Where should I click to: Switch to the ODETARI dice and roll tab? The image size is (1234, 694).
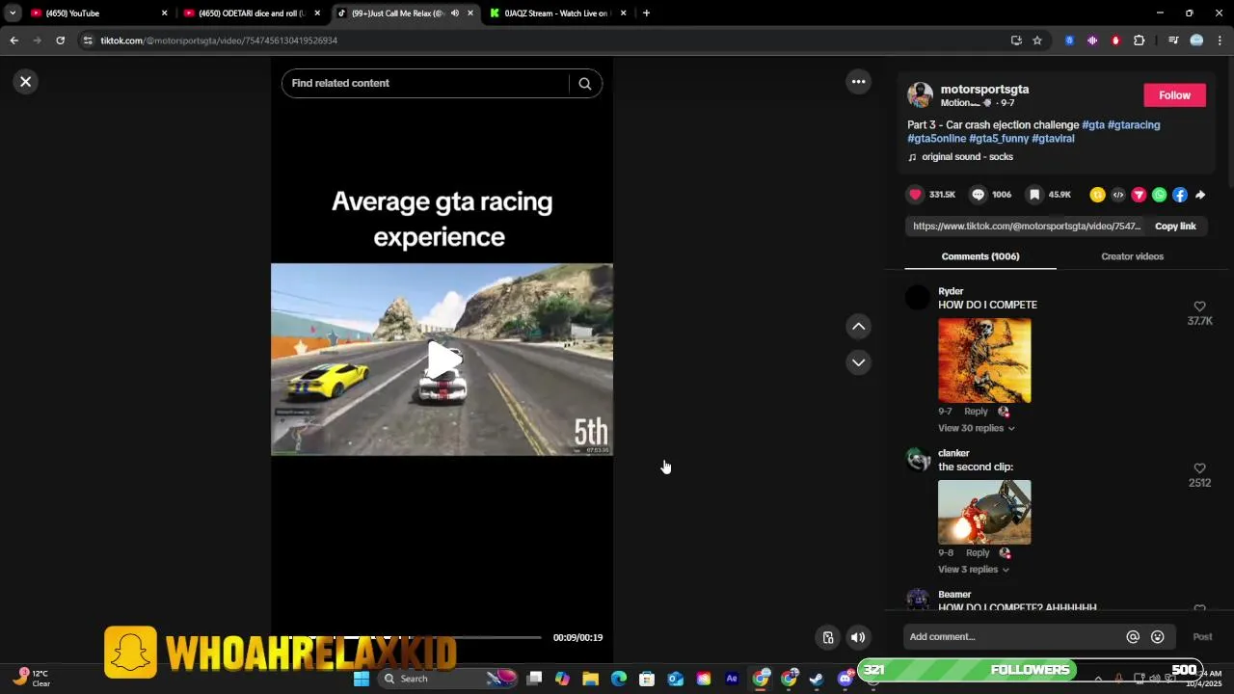click(x=253, y=13)
